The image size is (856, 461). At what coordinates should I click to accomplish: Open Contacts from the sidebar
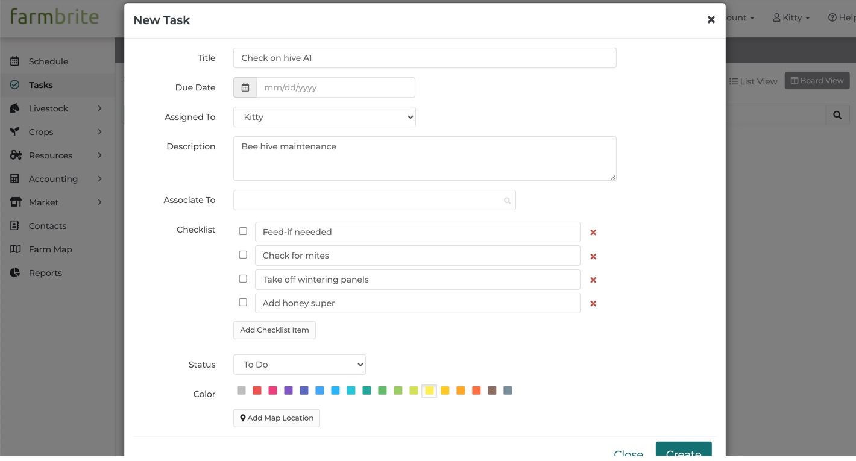click(48, 226)
